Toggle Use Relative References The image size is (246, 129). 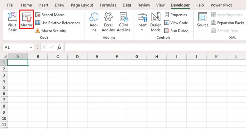pyautogui.click(x=57, y=23)
